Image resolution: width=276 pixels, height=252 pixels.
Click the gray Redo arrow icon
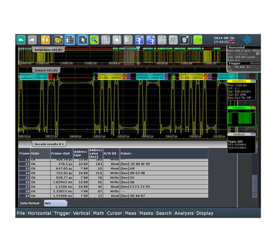(32, 40)
